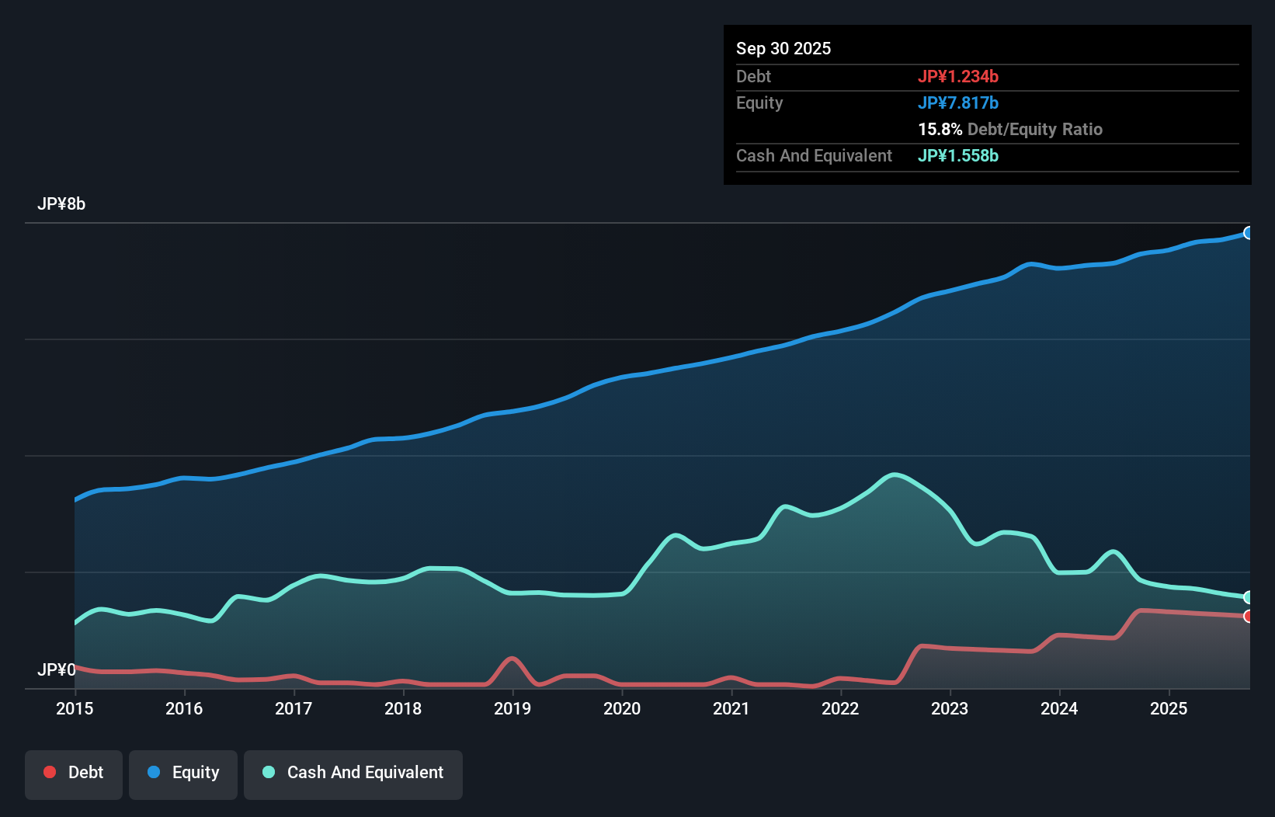Screen dimensions: 1275x817
Task: Click the red Debt value JP¥1.234b in tooltip
Action: tap(959, 76)
